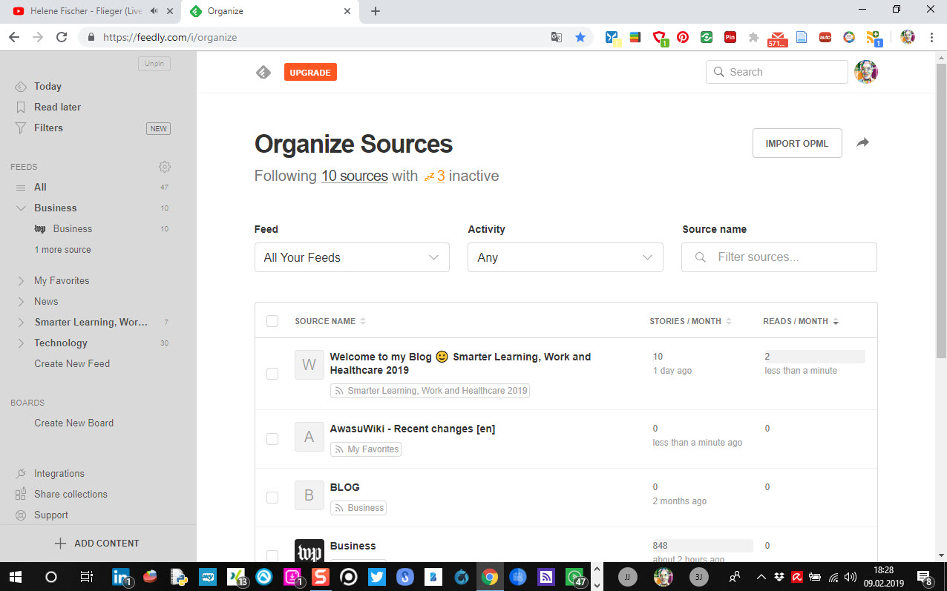Open the Feedly logo home icon
947x591 pixels.
coord(263,71)
